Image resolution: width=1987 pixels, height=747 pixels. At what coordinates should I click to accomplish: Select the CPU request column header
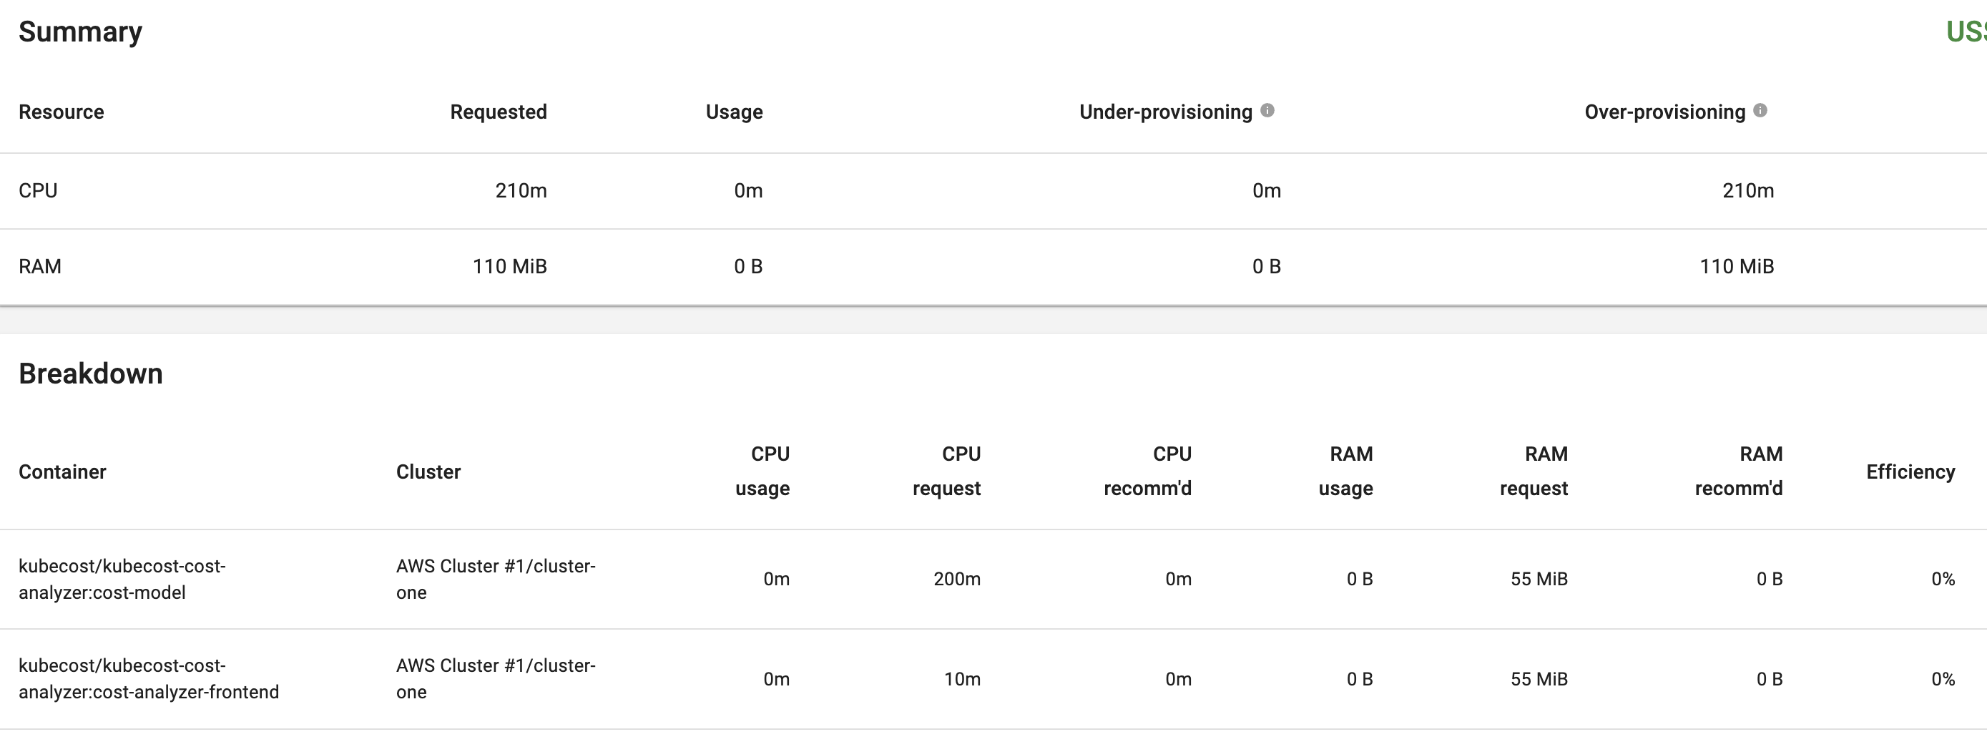point(947,471)
